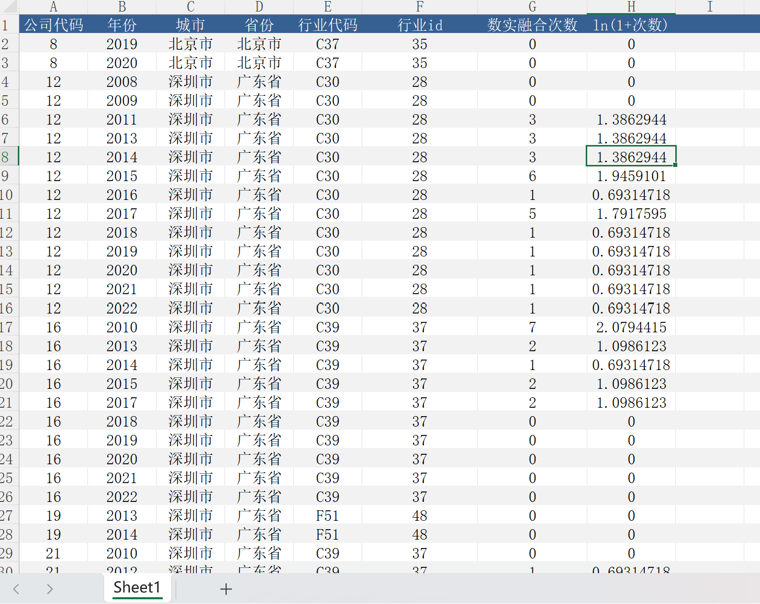Select the company code 21 in row 29
The height and width of the screenshot is (604, 760).
tap(53, 553)
